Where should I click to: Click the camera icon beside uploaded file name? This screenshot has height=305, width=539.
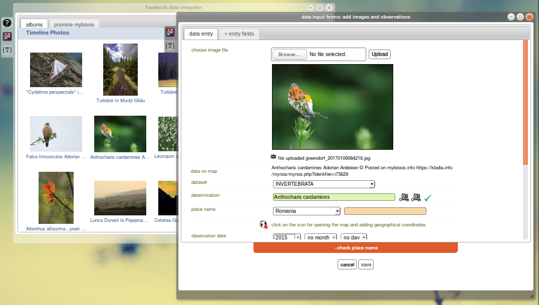click(274, 158)
